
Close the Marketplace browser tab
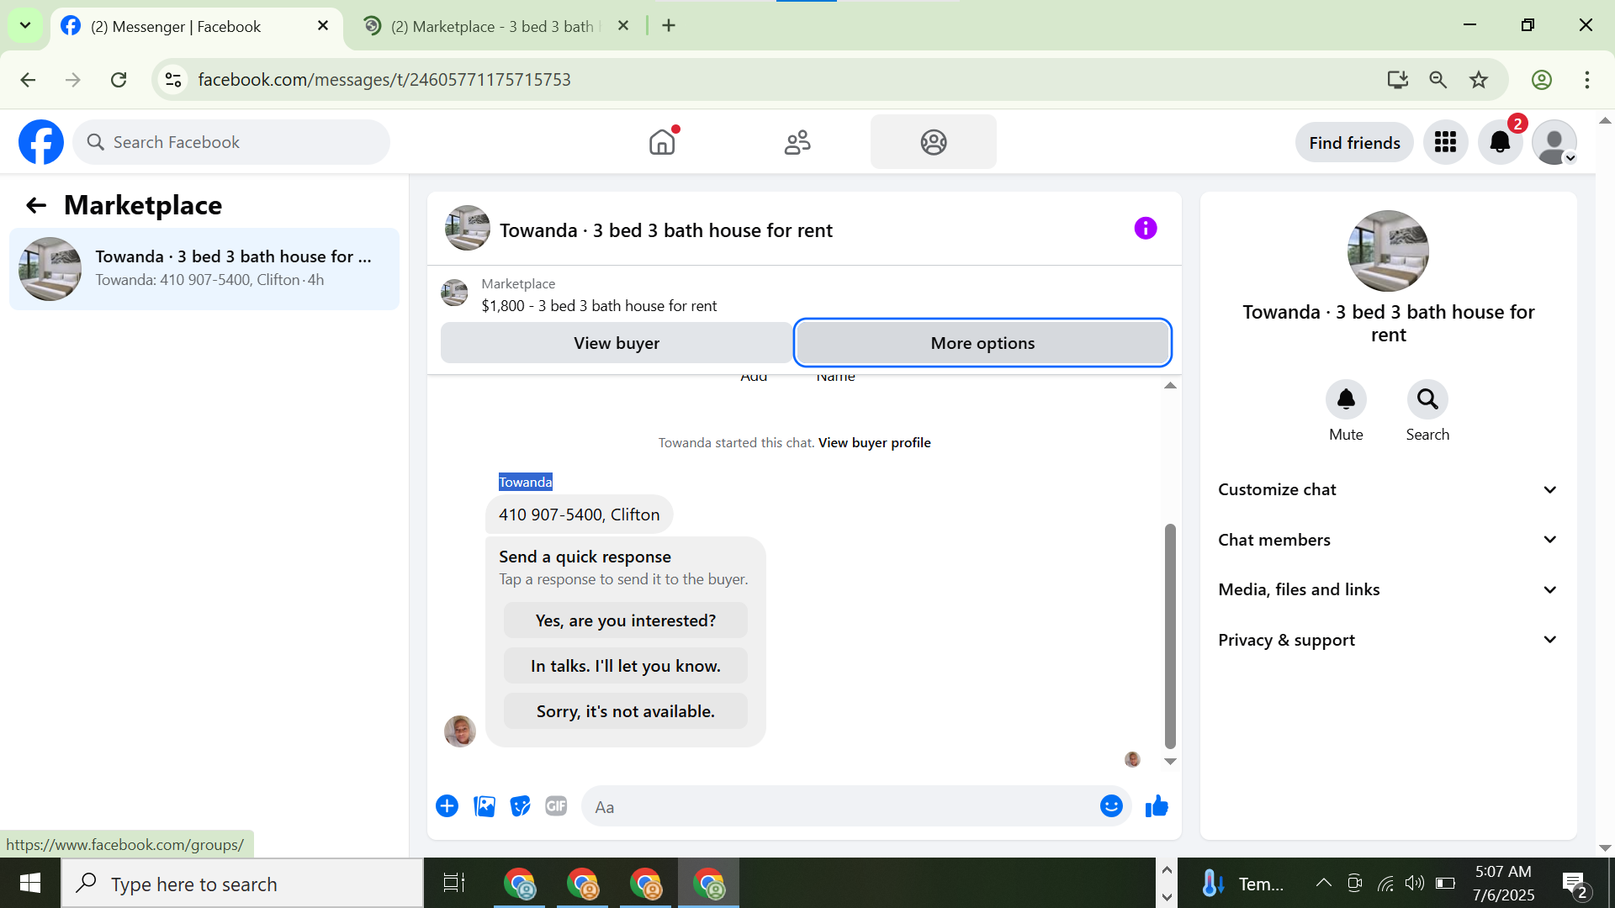(x=623, y=26)
